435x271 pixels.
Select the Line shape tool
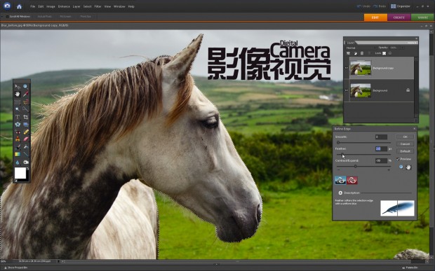pyautogui.click(x=26, y=154)
